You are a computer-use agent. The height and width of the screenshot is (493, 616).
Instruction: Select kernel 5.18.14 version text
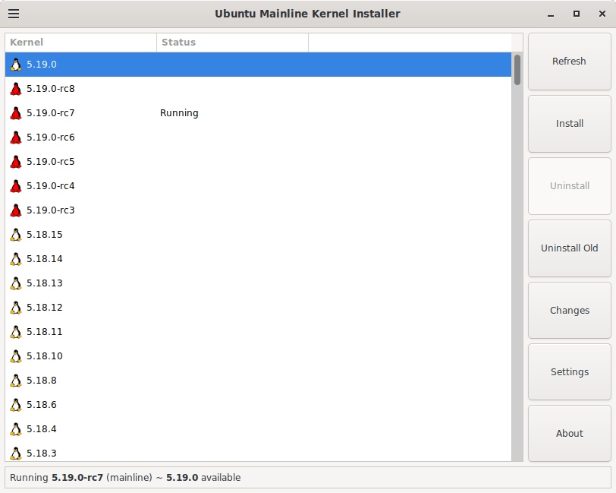[x=45, y=259]
